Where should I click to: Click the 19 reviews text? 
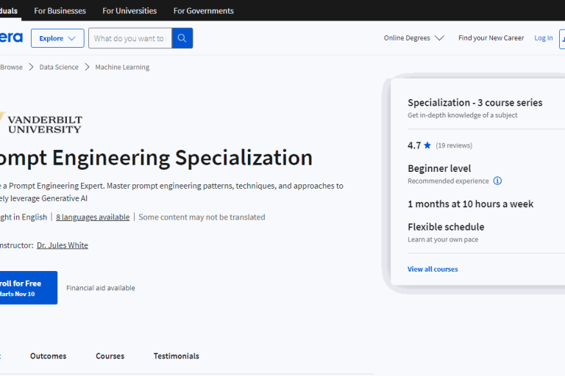(x=454, y=145)
